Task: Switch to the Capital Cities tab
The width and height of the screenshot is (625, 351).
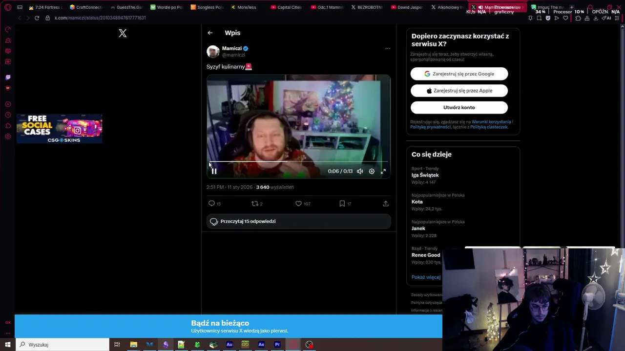Action: [x=287, y=7]
